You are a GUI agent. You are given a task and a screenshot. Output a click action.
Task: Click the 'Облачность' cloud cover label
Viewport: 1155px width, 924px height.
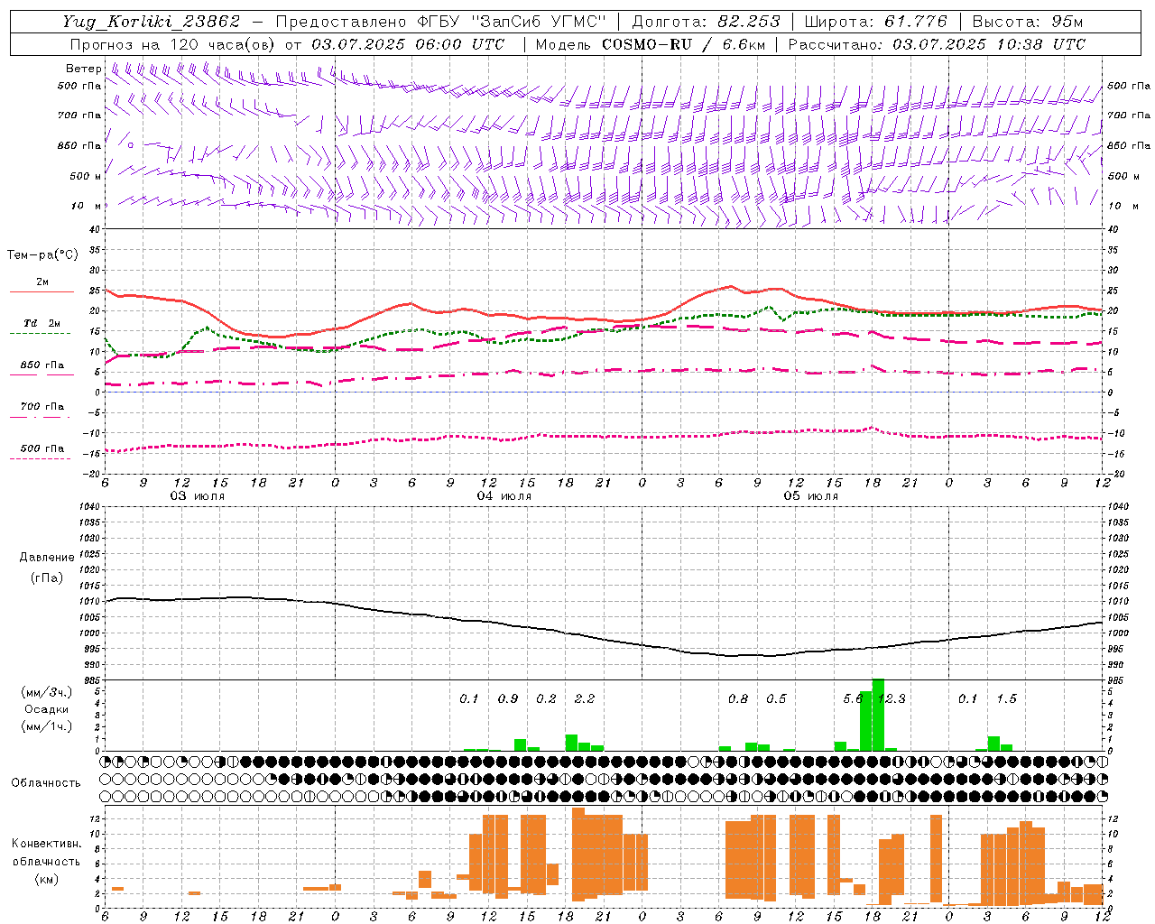[x=46, y=783]
